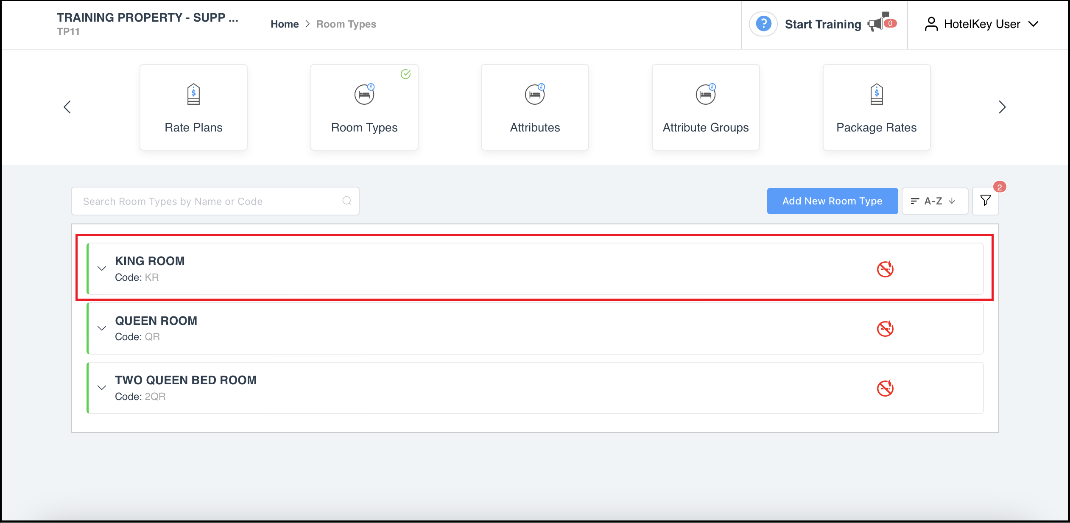The width and height of the screenshot is (1070, 523).
Task: Click the Add New Room Type button
Action: coord(833,201)
